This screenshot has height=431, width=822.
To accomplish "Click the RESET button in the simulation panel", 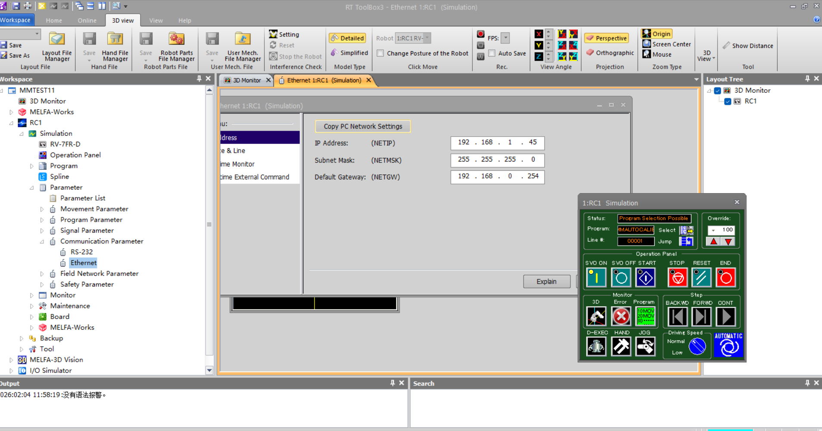I will point(701,277).
